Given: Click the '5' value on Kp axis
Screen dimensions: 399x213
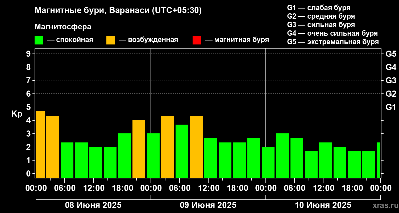Looking at the screenshot, I should [x=29, y=107].
